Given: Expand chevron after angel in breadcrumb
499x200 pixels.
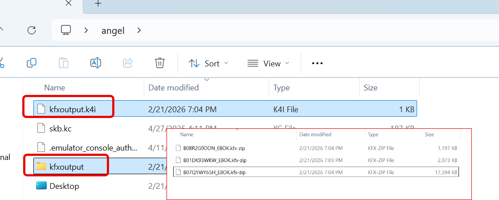Looking at the screenshot, I should [x=139, y=30].
